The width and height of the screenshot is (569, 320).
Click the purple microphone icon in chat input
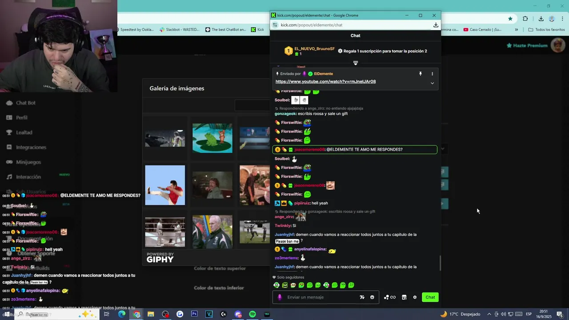tap(280, 297)
